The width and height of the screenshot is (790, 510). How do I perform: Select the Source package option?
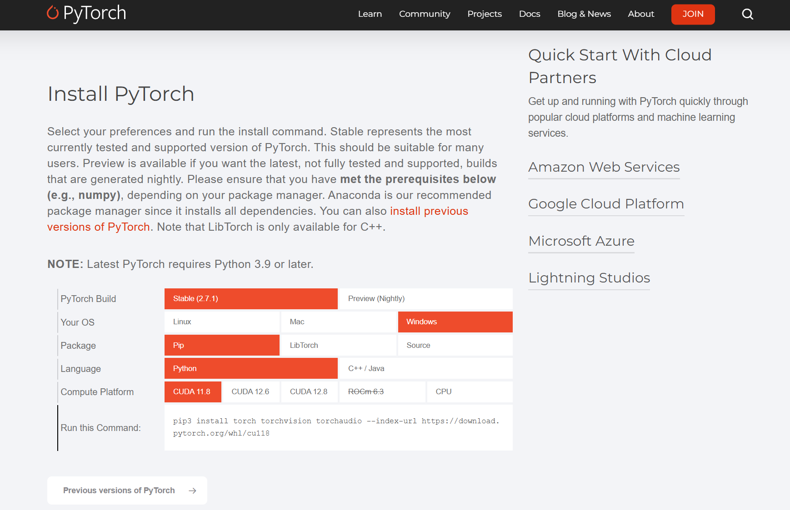click(455, 345)
